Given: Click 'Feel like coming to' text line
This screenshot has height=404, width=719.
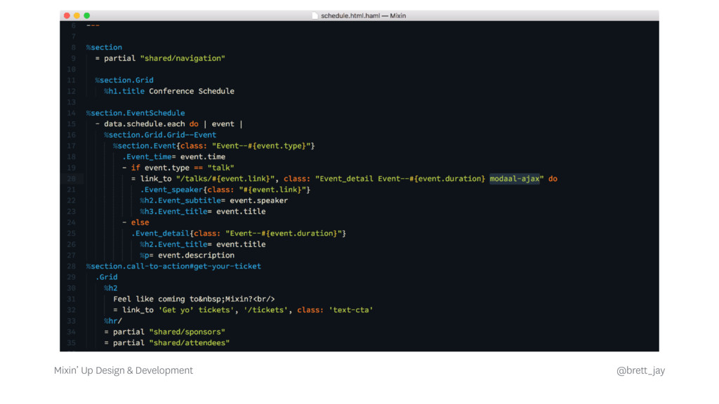Looking at the screenshot, I should point(194,299).
